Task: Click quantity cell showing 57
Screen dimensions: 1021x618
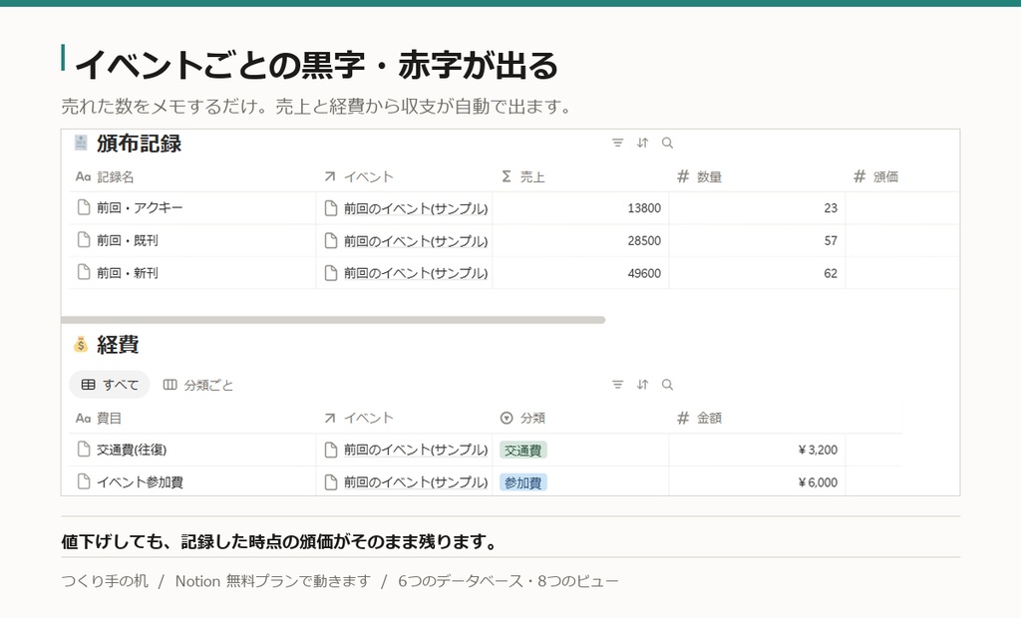Action: (x=758, y=241)
